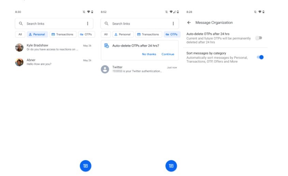Select the highlighted OTPs filter chip
The height and width of the screenshot is (176, 288).
172,34
